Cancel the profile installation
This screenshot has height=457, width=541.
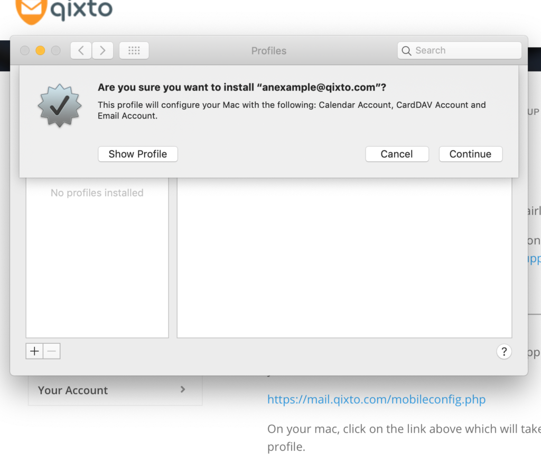[x=397, y=154]
